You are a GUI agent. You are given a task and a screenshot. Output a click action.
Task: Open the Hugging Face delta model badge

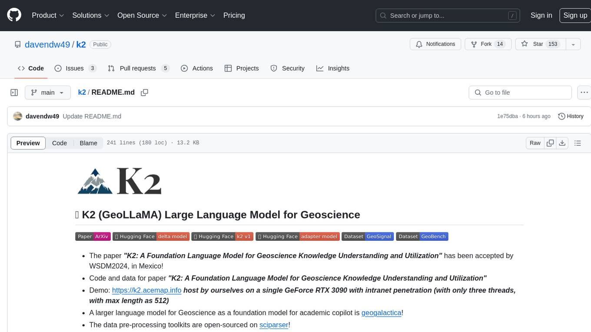151,236
